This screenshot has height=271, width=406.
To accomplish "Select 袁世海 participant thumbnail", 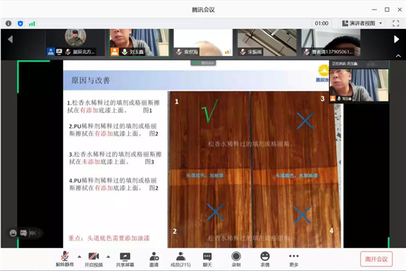I will pos(203,43).
